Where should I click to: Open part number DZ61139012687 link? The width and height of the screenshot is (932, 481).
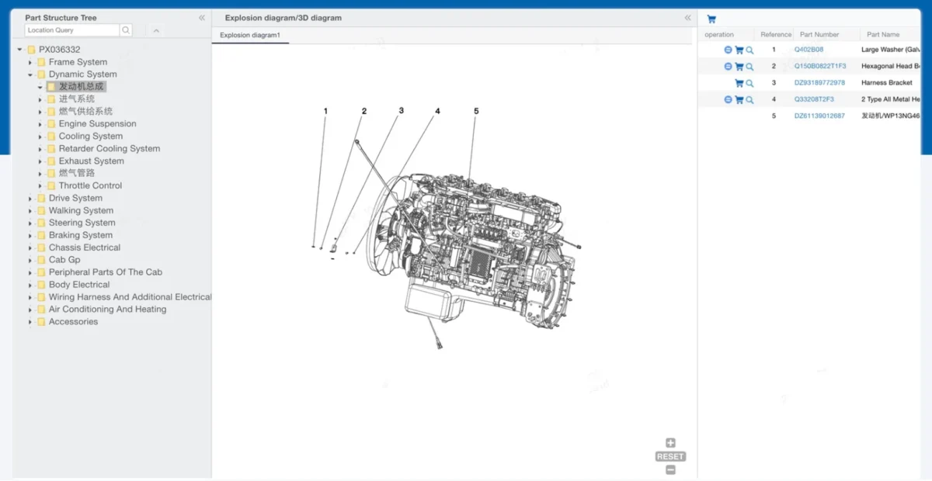click(x=819, y=116)
